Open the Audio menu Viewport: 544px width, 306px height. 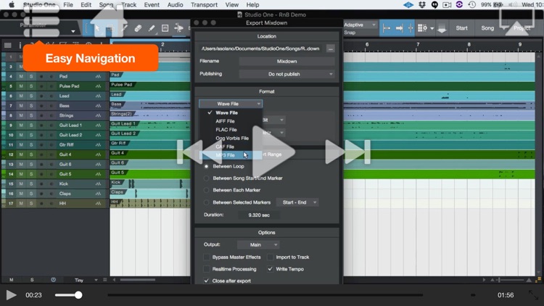(175, 5)
